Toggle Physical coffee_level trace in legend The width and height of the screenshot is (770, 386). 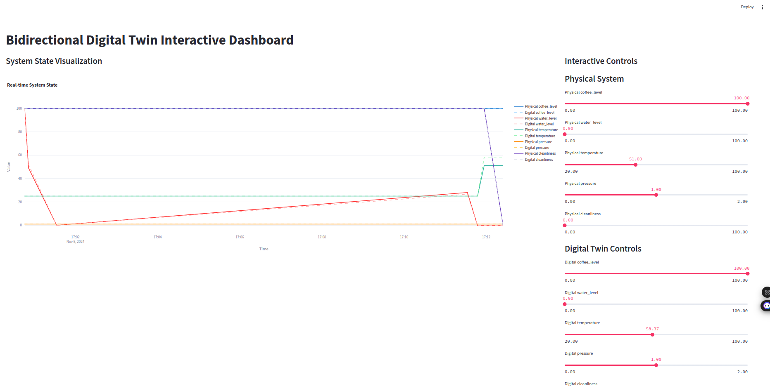(536, 106)
